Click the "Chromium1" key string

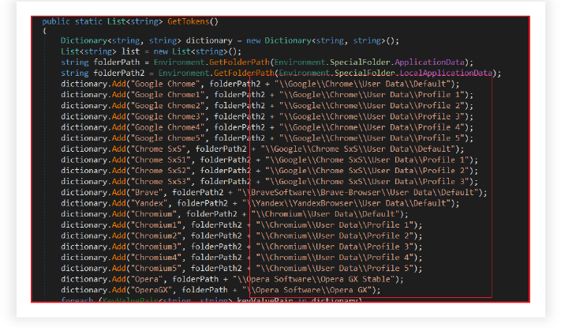tap(156, 225)
